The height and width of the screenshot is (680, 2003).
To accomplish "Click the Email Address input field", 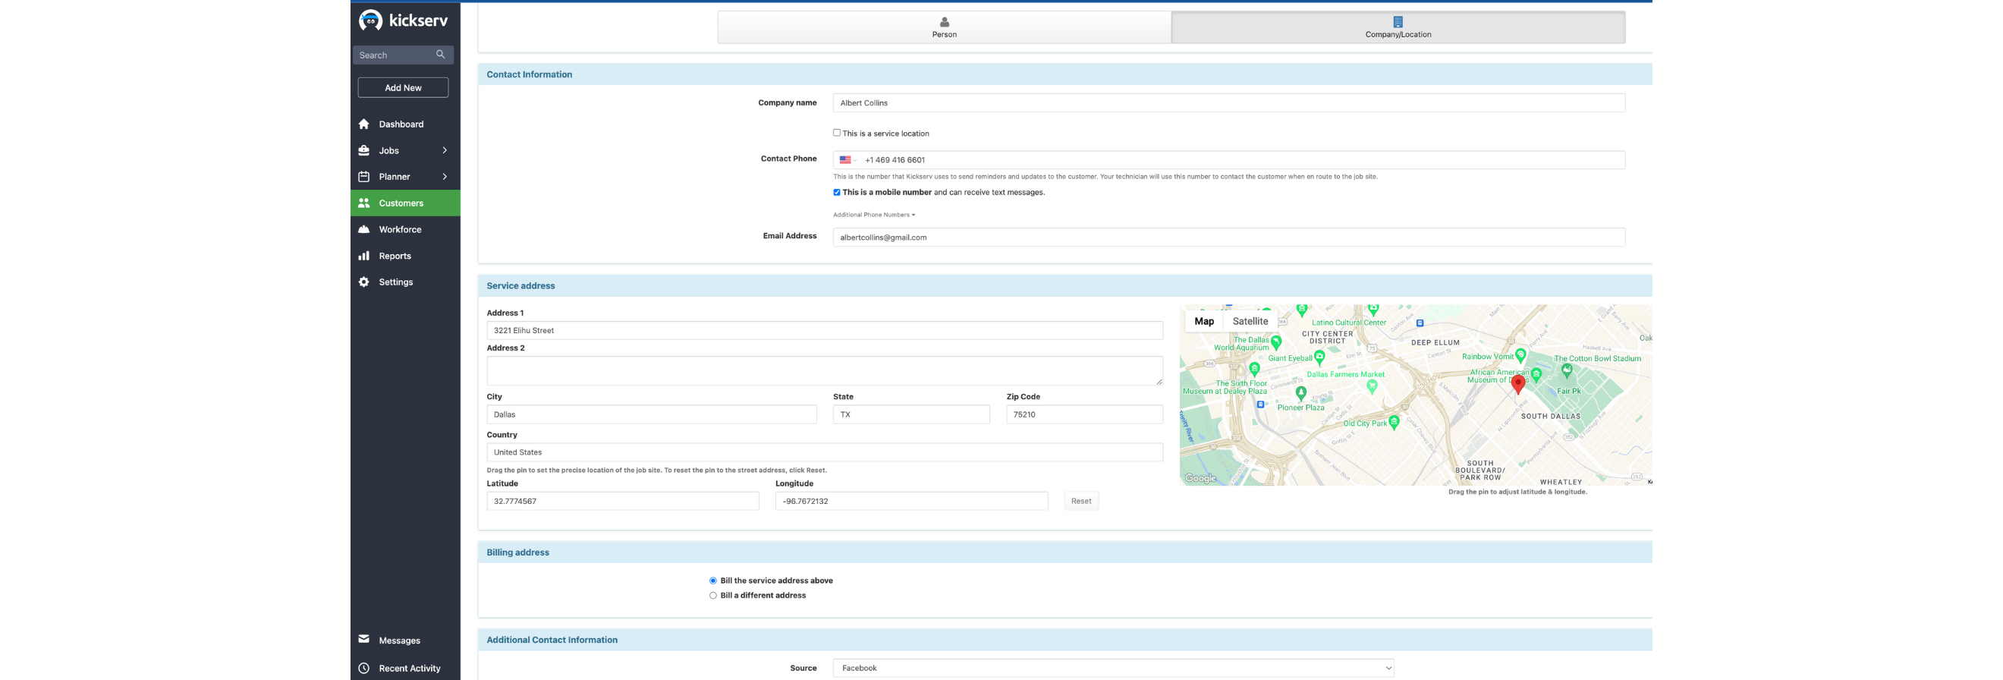I will click(x=1228, y=238).
